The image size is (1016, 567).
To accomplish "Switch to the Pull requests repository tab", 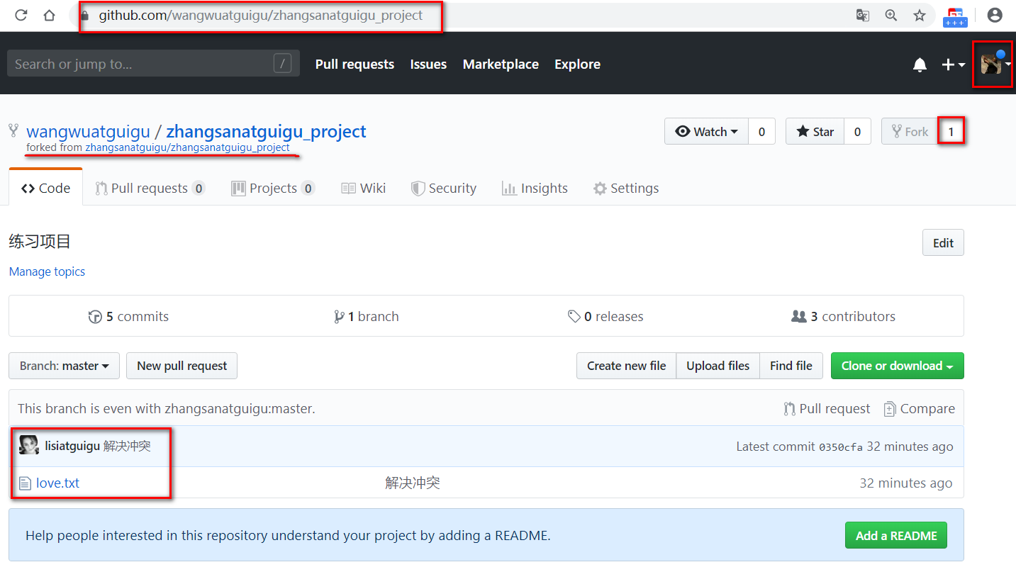I will (x=150, y=188).
